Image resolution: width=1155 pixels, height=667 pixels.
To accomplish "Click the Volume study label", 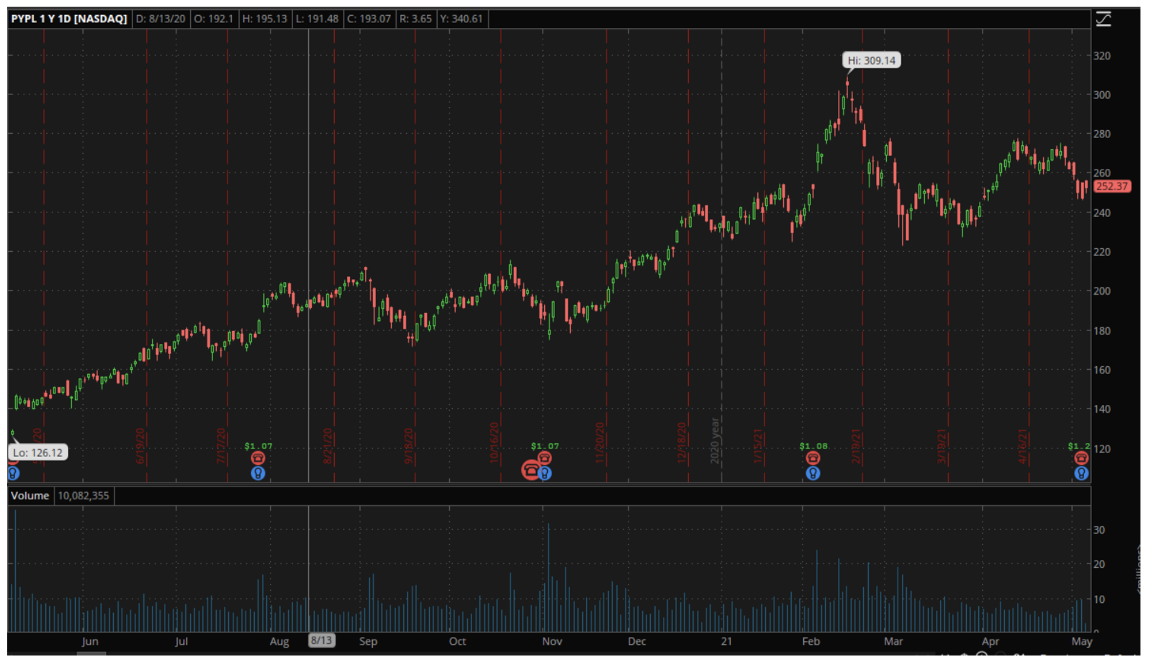I will click(x=30, y=496).
